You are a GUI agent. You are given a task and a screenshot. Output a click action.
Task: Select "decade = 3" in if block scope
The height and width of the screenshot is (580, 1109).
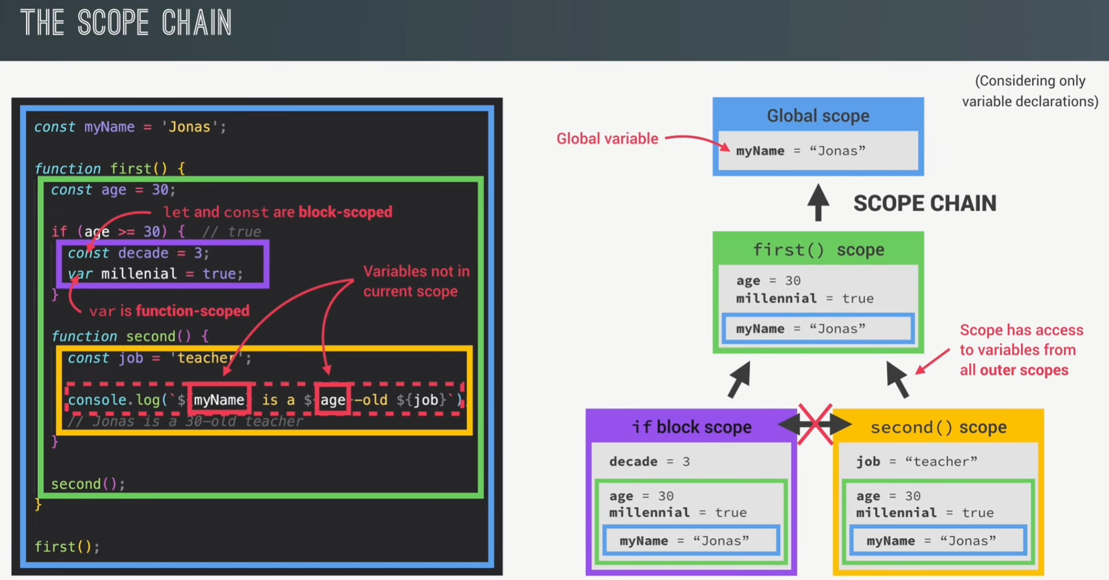649,461
